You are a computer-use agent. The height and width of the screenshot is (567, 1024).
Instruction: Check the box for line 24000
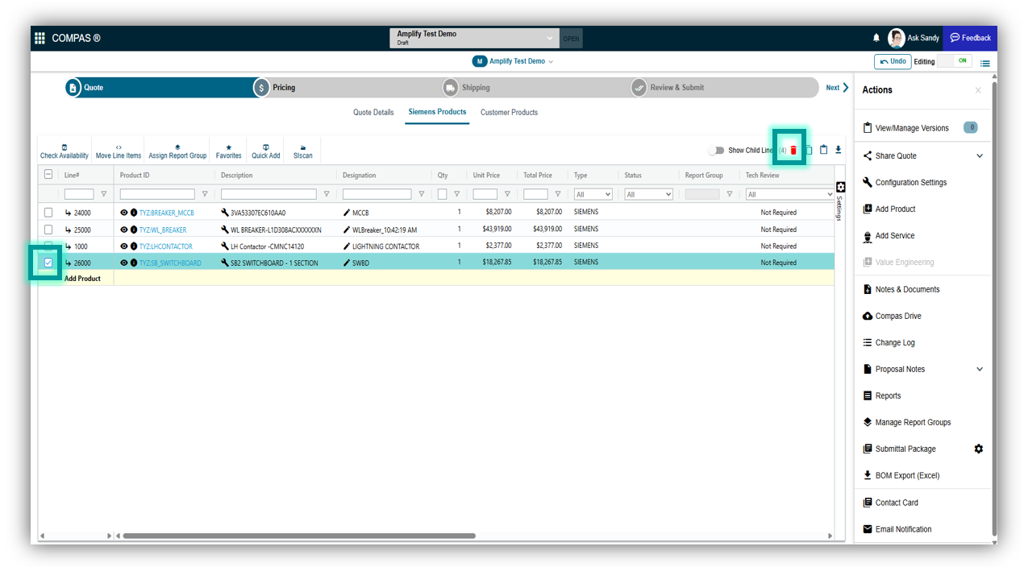48,213
